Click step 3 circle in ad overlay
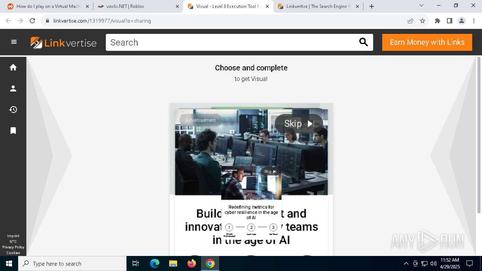The height and width of the screenshot is (271, 482). coord(273,227)
